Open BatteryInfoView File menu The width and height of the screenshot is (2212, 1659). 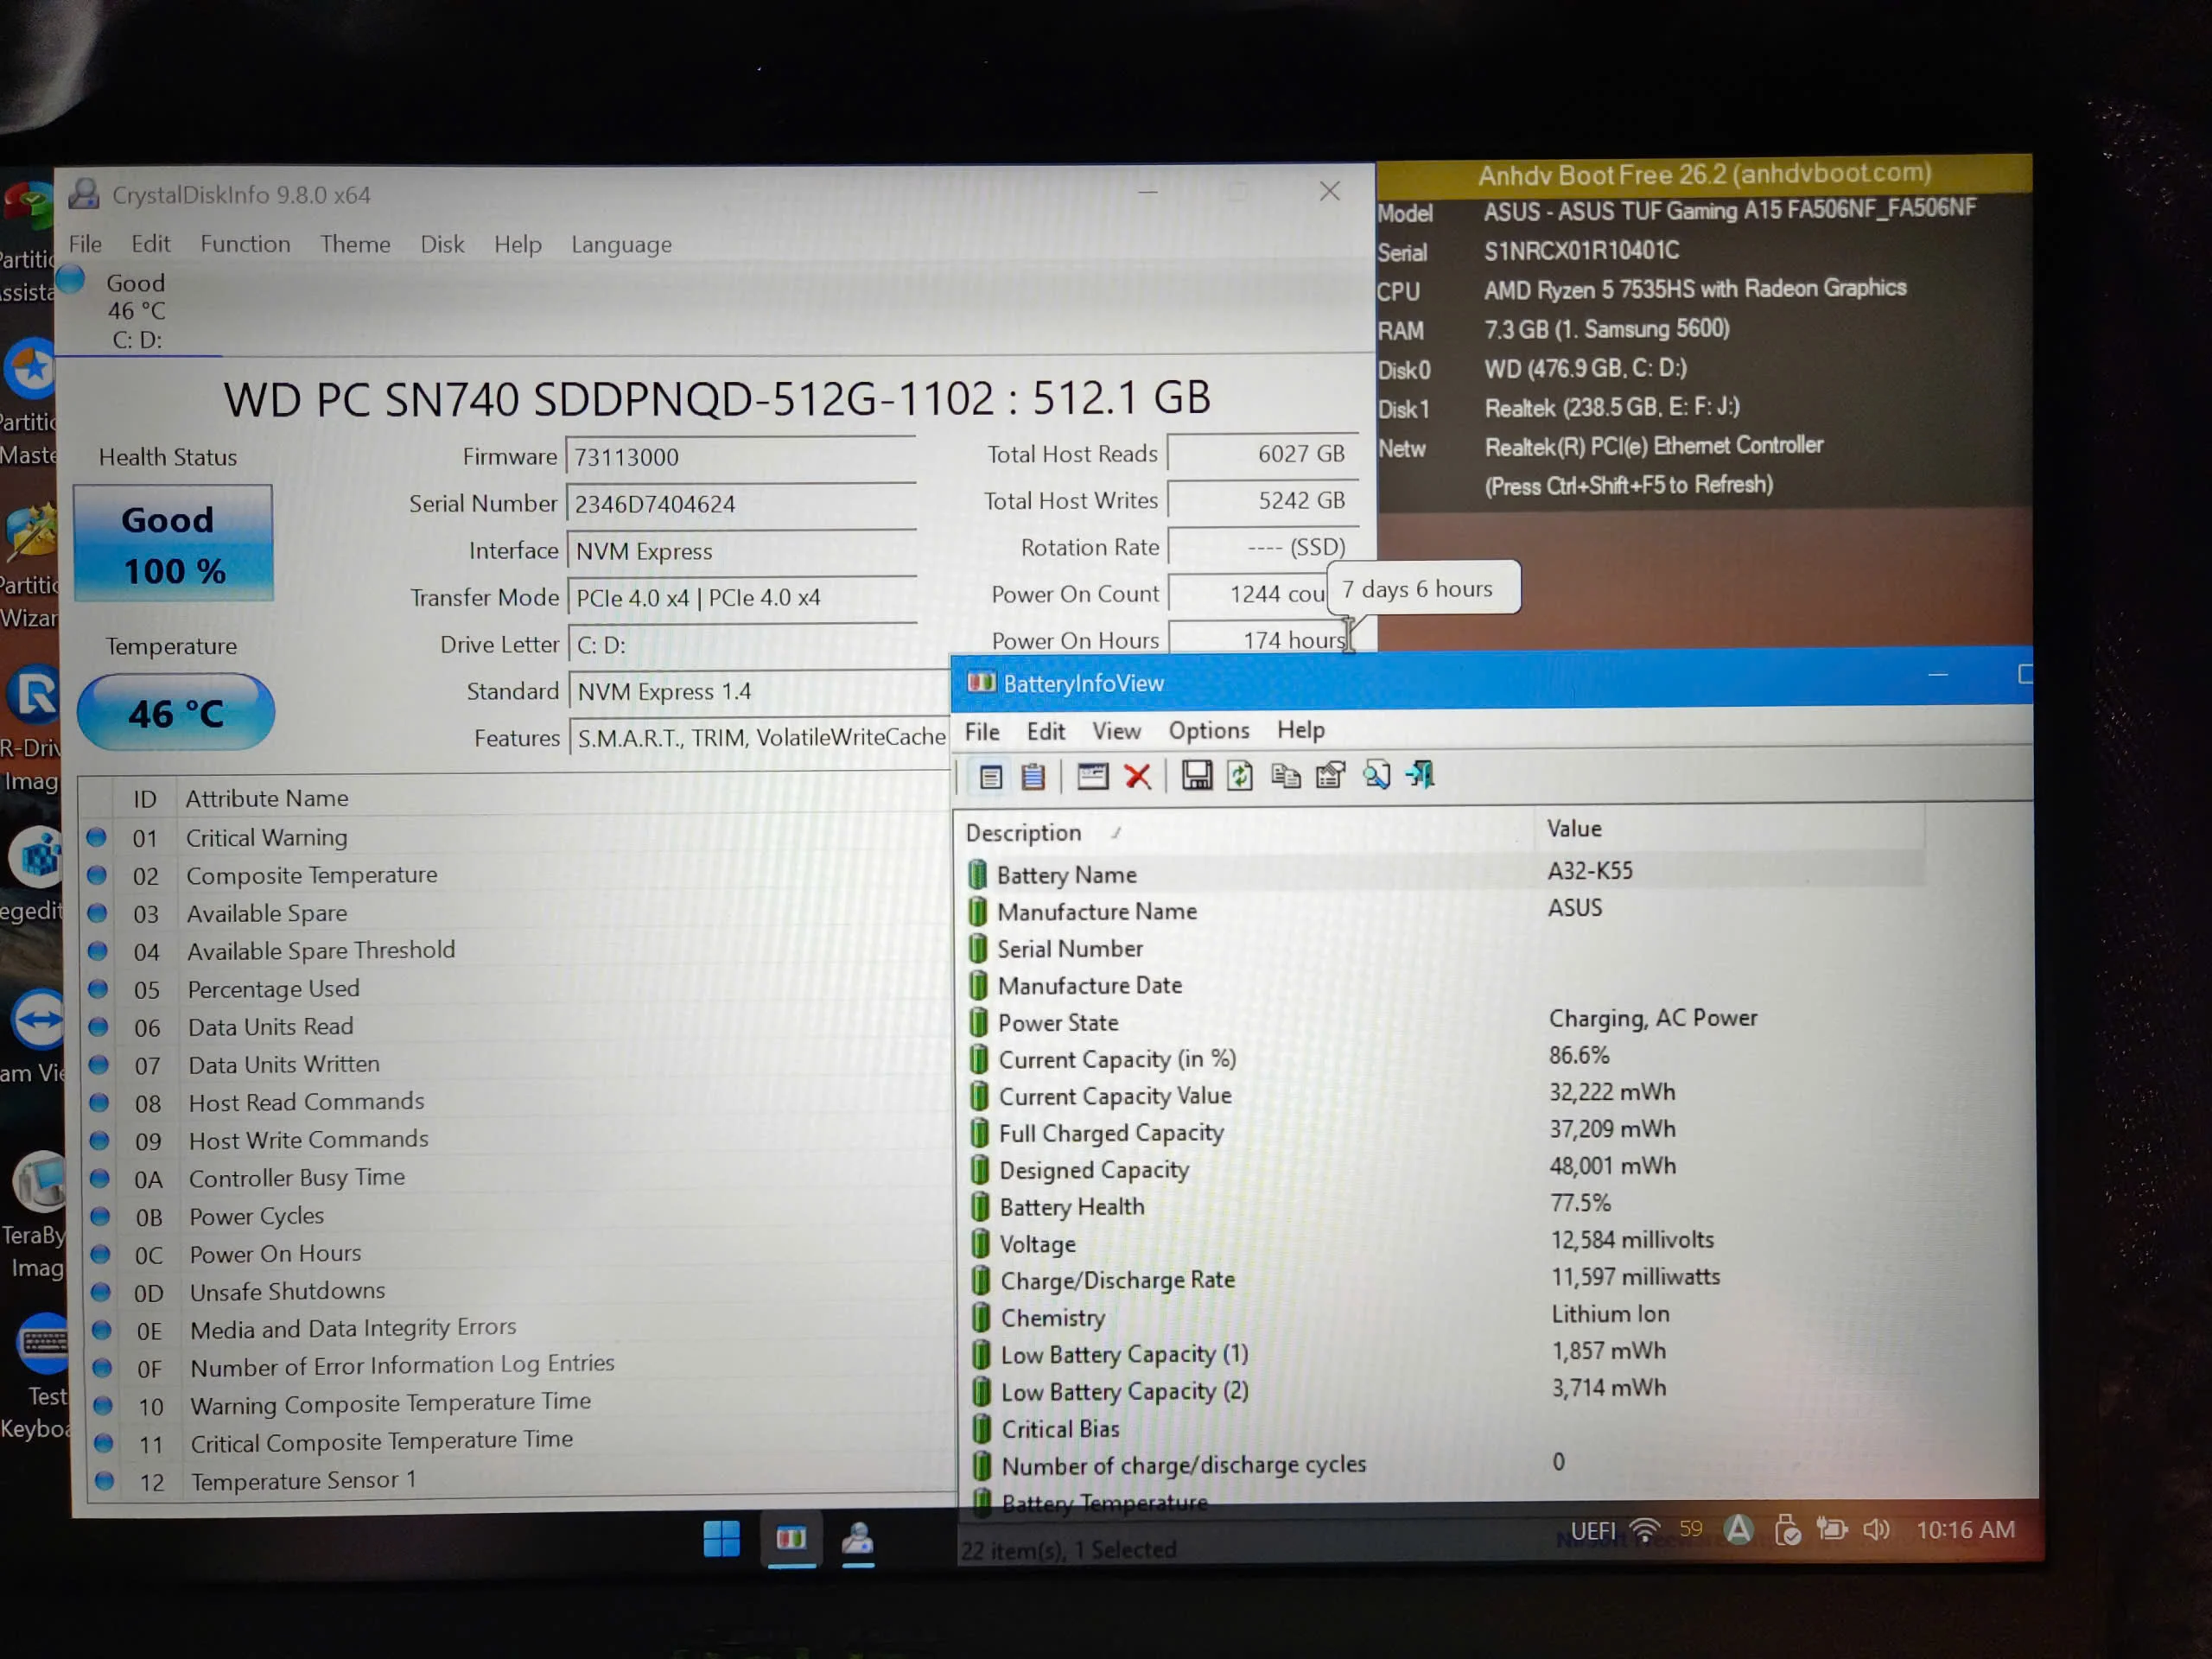click(982, 732)
